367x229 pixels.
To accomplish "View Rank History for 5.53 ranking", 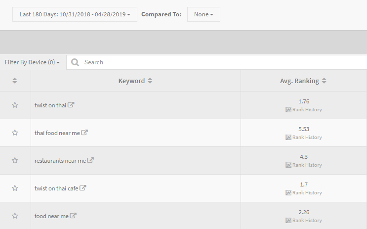I will coord(304,137).
